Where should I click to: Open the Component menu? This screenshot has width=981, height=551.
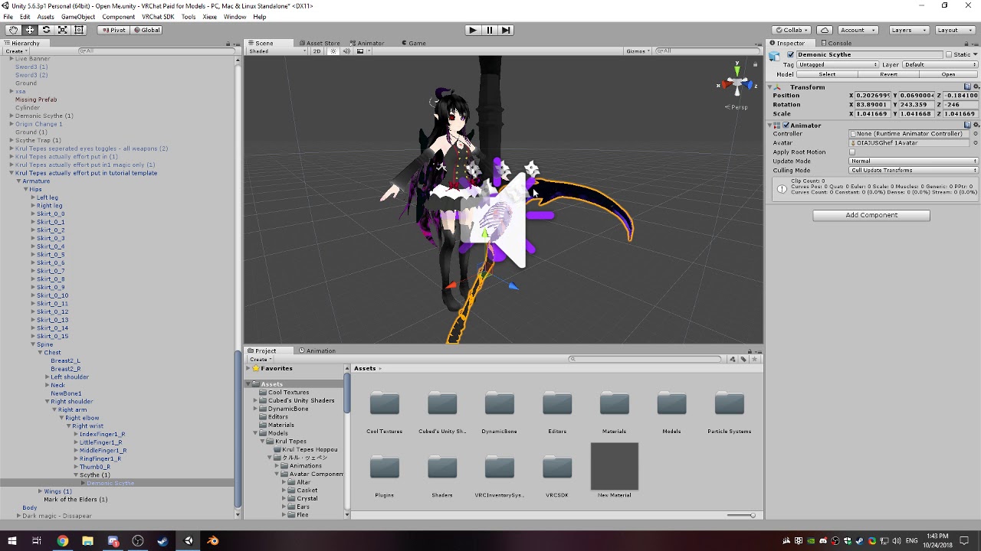(x=118, y=17)
